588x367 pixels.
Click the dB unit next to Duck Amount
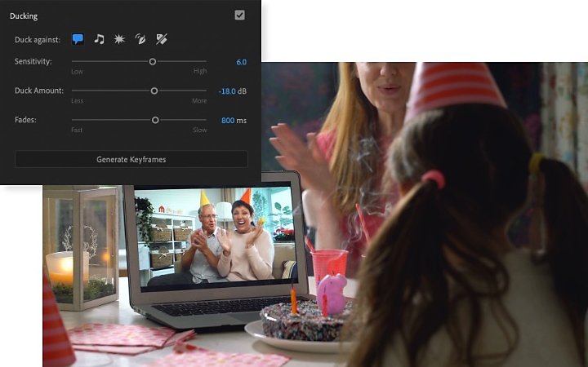(x=243, y=91)
